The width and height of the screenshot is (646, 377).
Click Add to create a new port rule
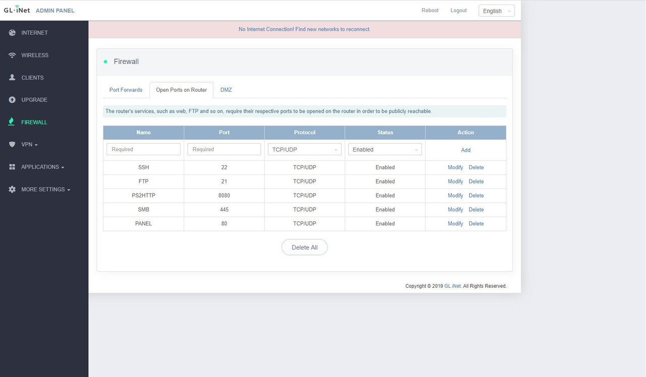[466, 150]
